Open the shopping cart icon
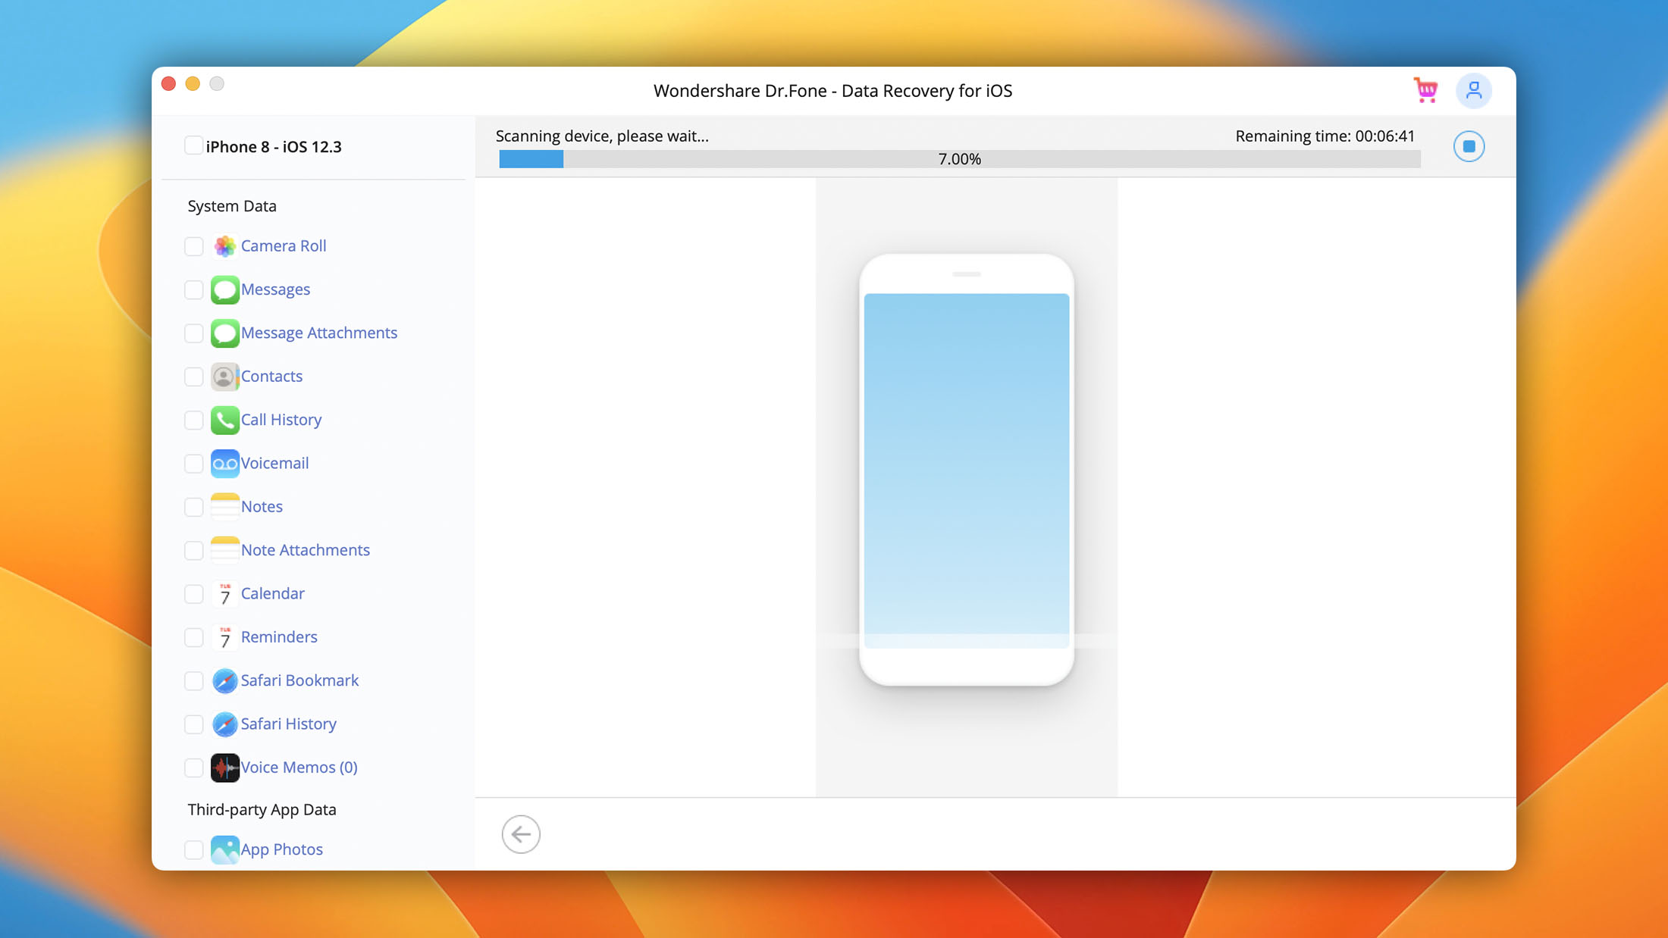The image size is (1668, 938). click(x=1425, y=90)
